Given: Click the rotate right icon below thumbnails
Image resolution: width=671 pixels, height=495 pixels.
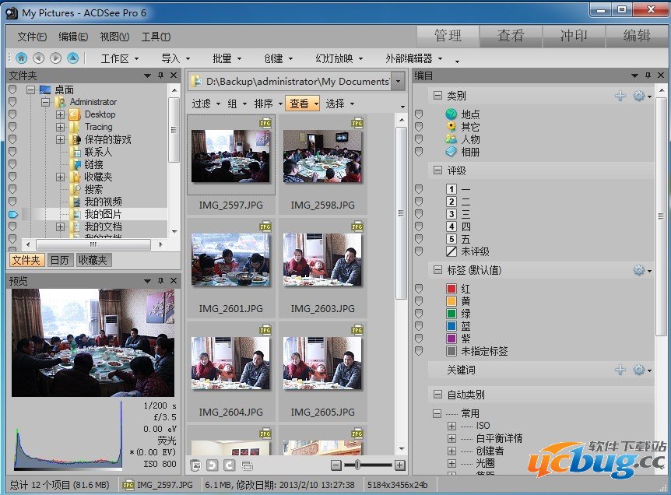Looking at the screenshot, I should pos(229,465).
